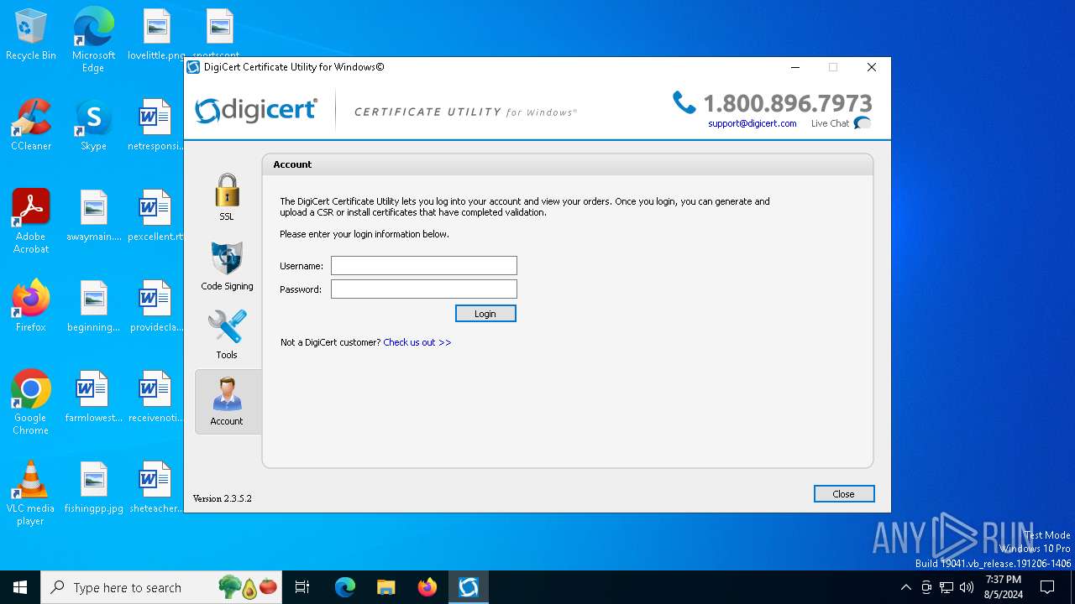Click the Version 2.3.5.2 text

click(223, 498)
